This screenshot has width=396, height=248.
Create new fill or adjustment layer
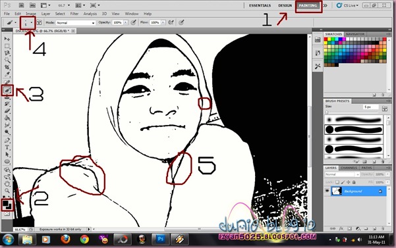[358, 228]
